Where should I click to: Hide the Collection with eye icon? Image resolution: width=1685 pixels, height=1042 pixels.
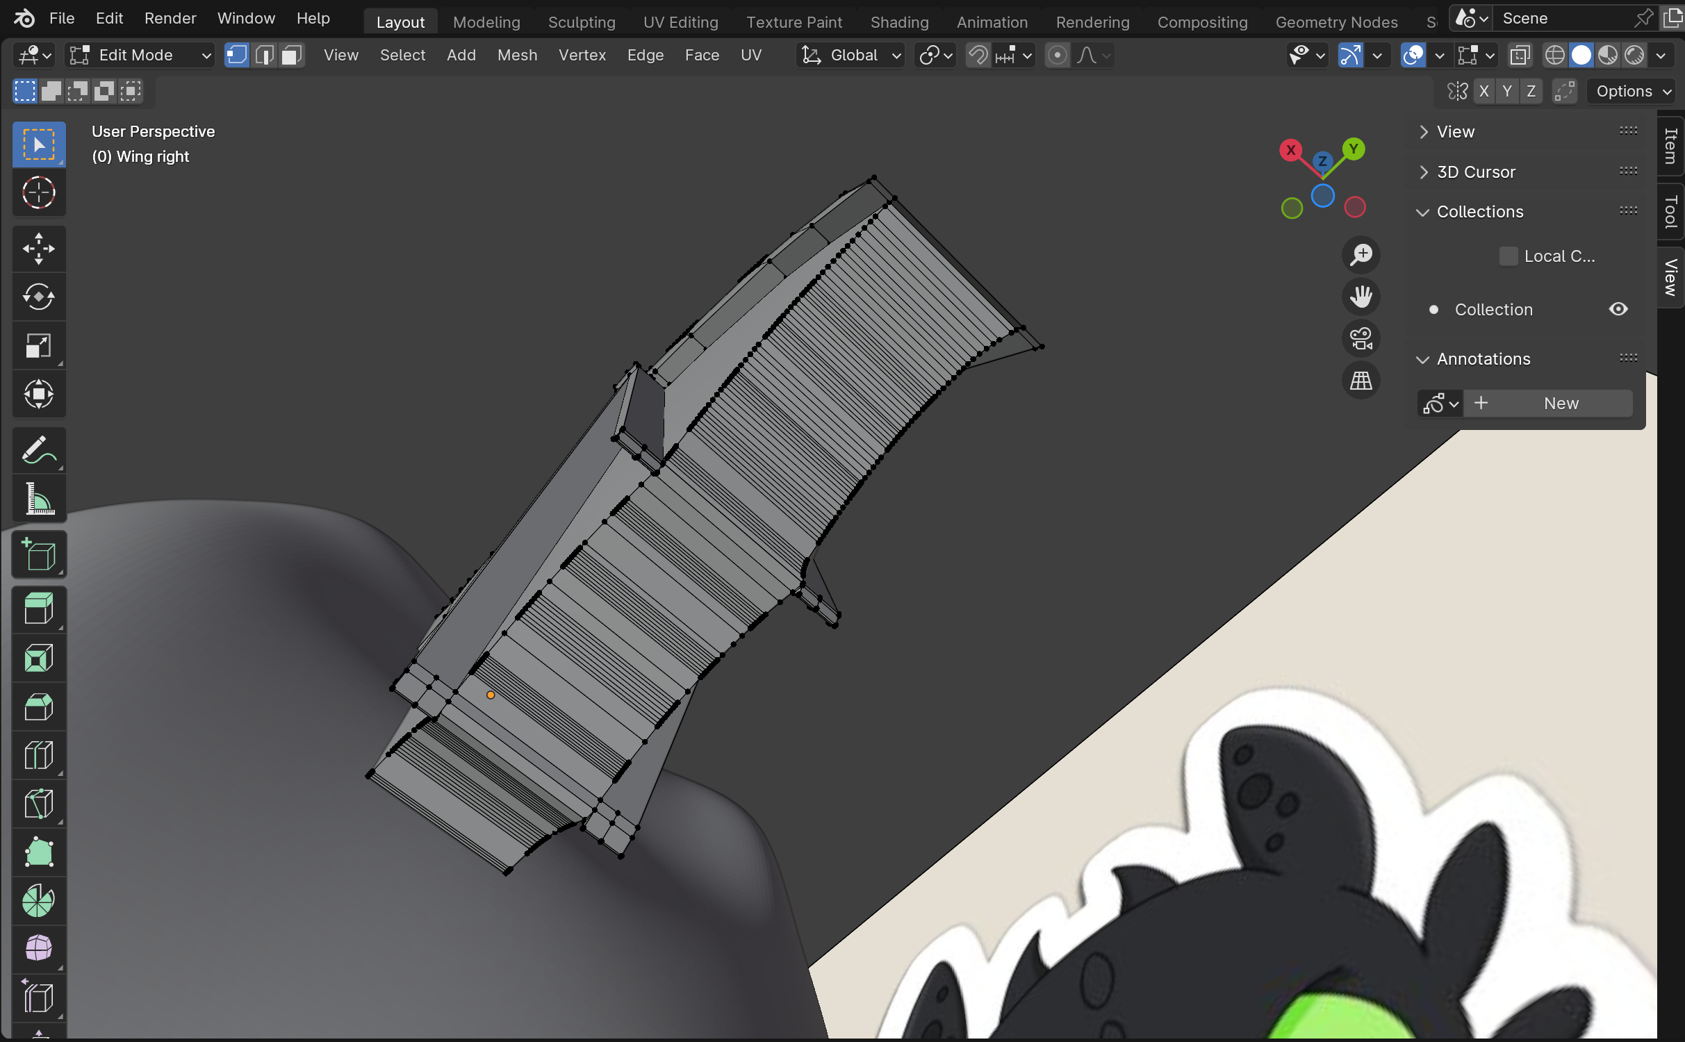(1618, 309)
